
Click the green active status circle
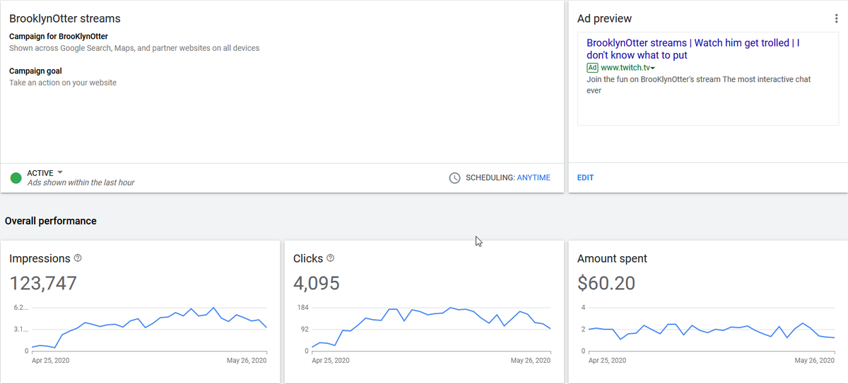click(16, 178)
